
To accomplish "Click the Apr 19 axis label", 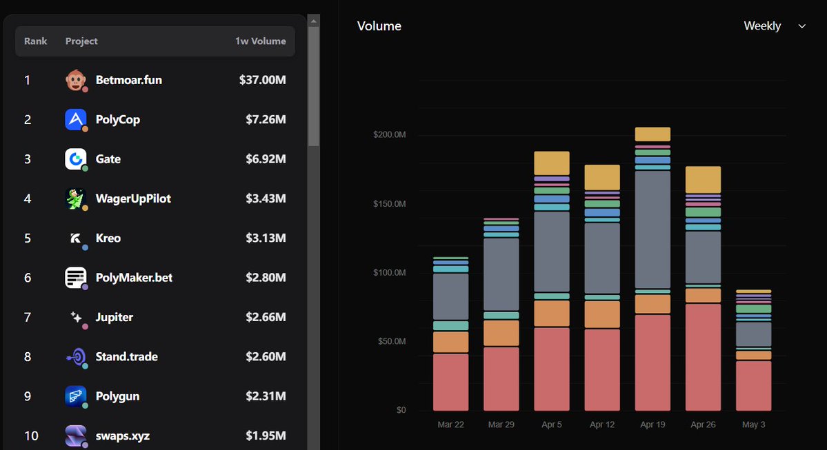I will tap(653, 425).
